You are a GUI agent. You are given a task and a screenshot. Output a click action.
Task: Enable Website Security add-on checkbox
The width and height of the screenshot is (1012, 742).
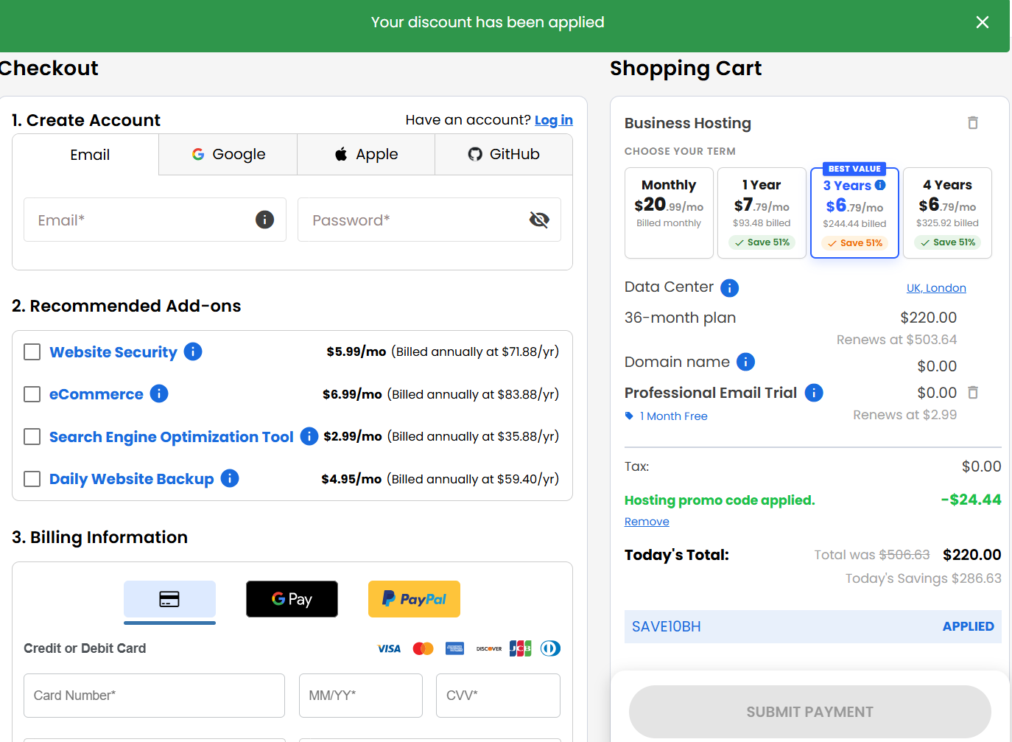(x=32, y=351)
